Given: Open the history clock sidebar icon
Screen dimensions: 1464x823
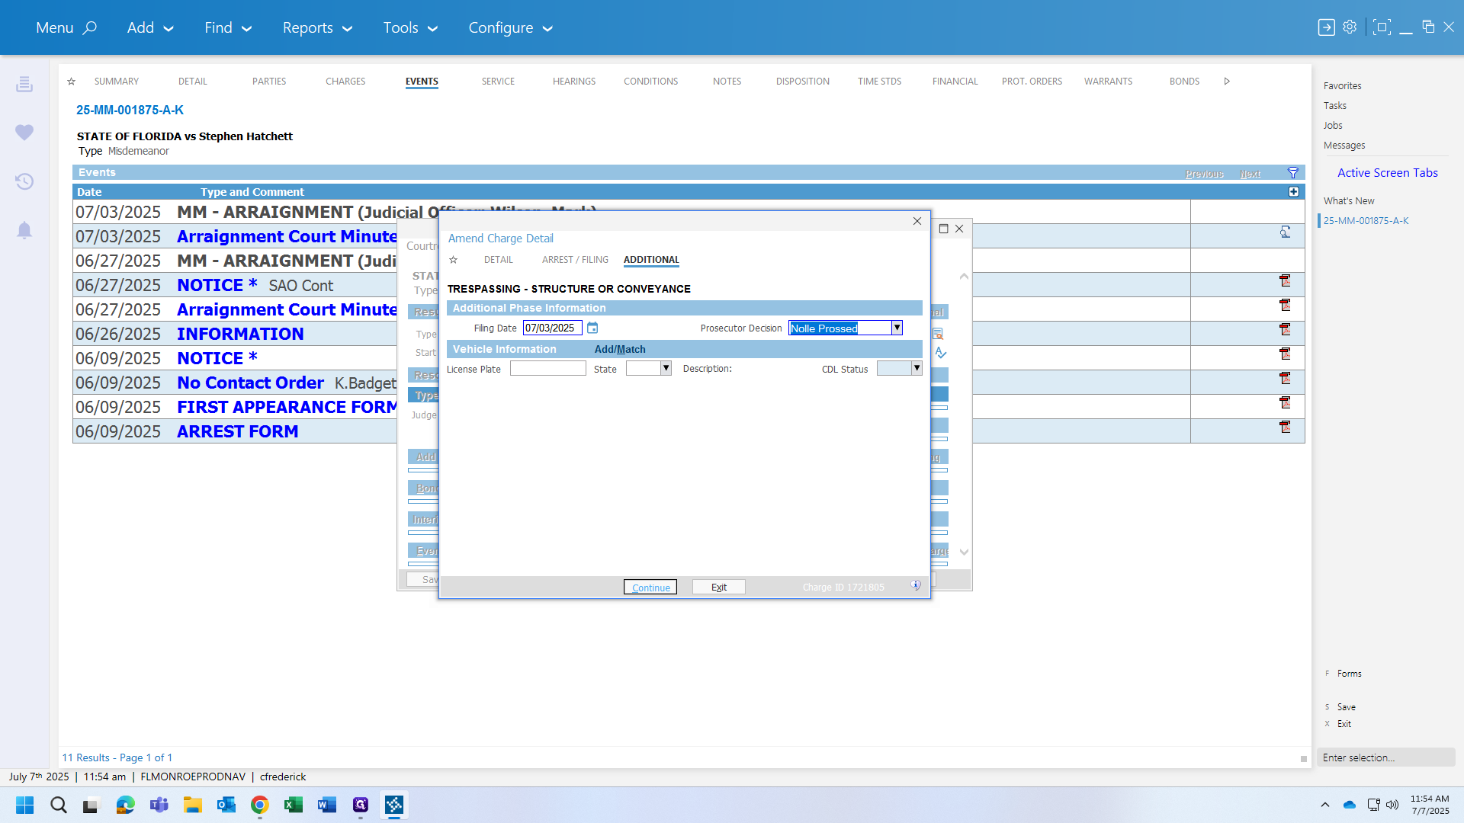Looking at the screenshot, I should tap(24, 181).
